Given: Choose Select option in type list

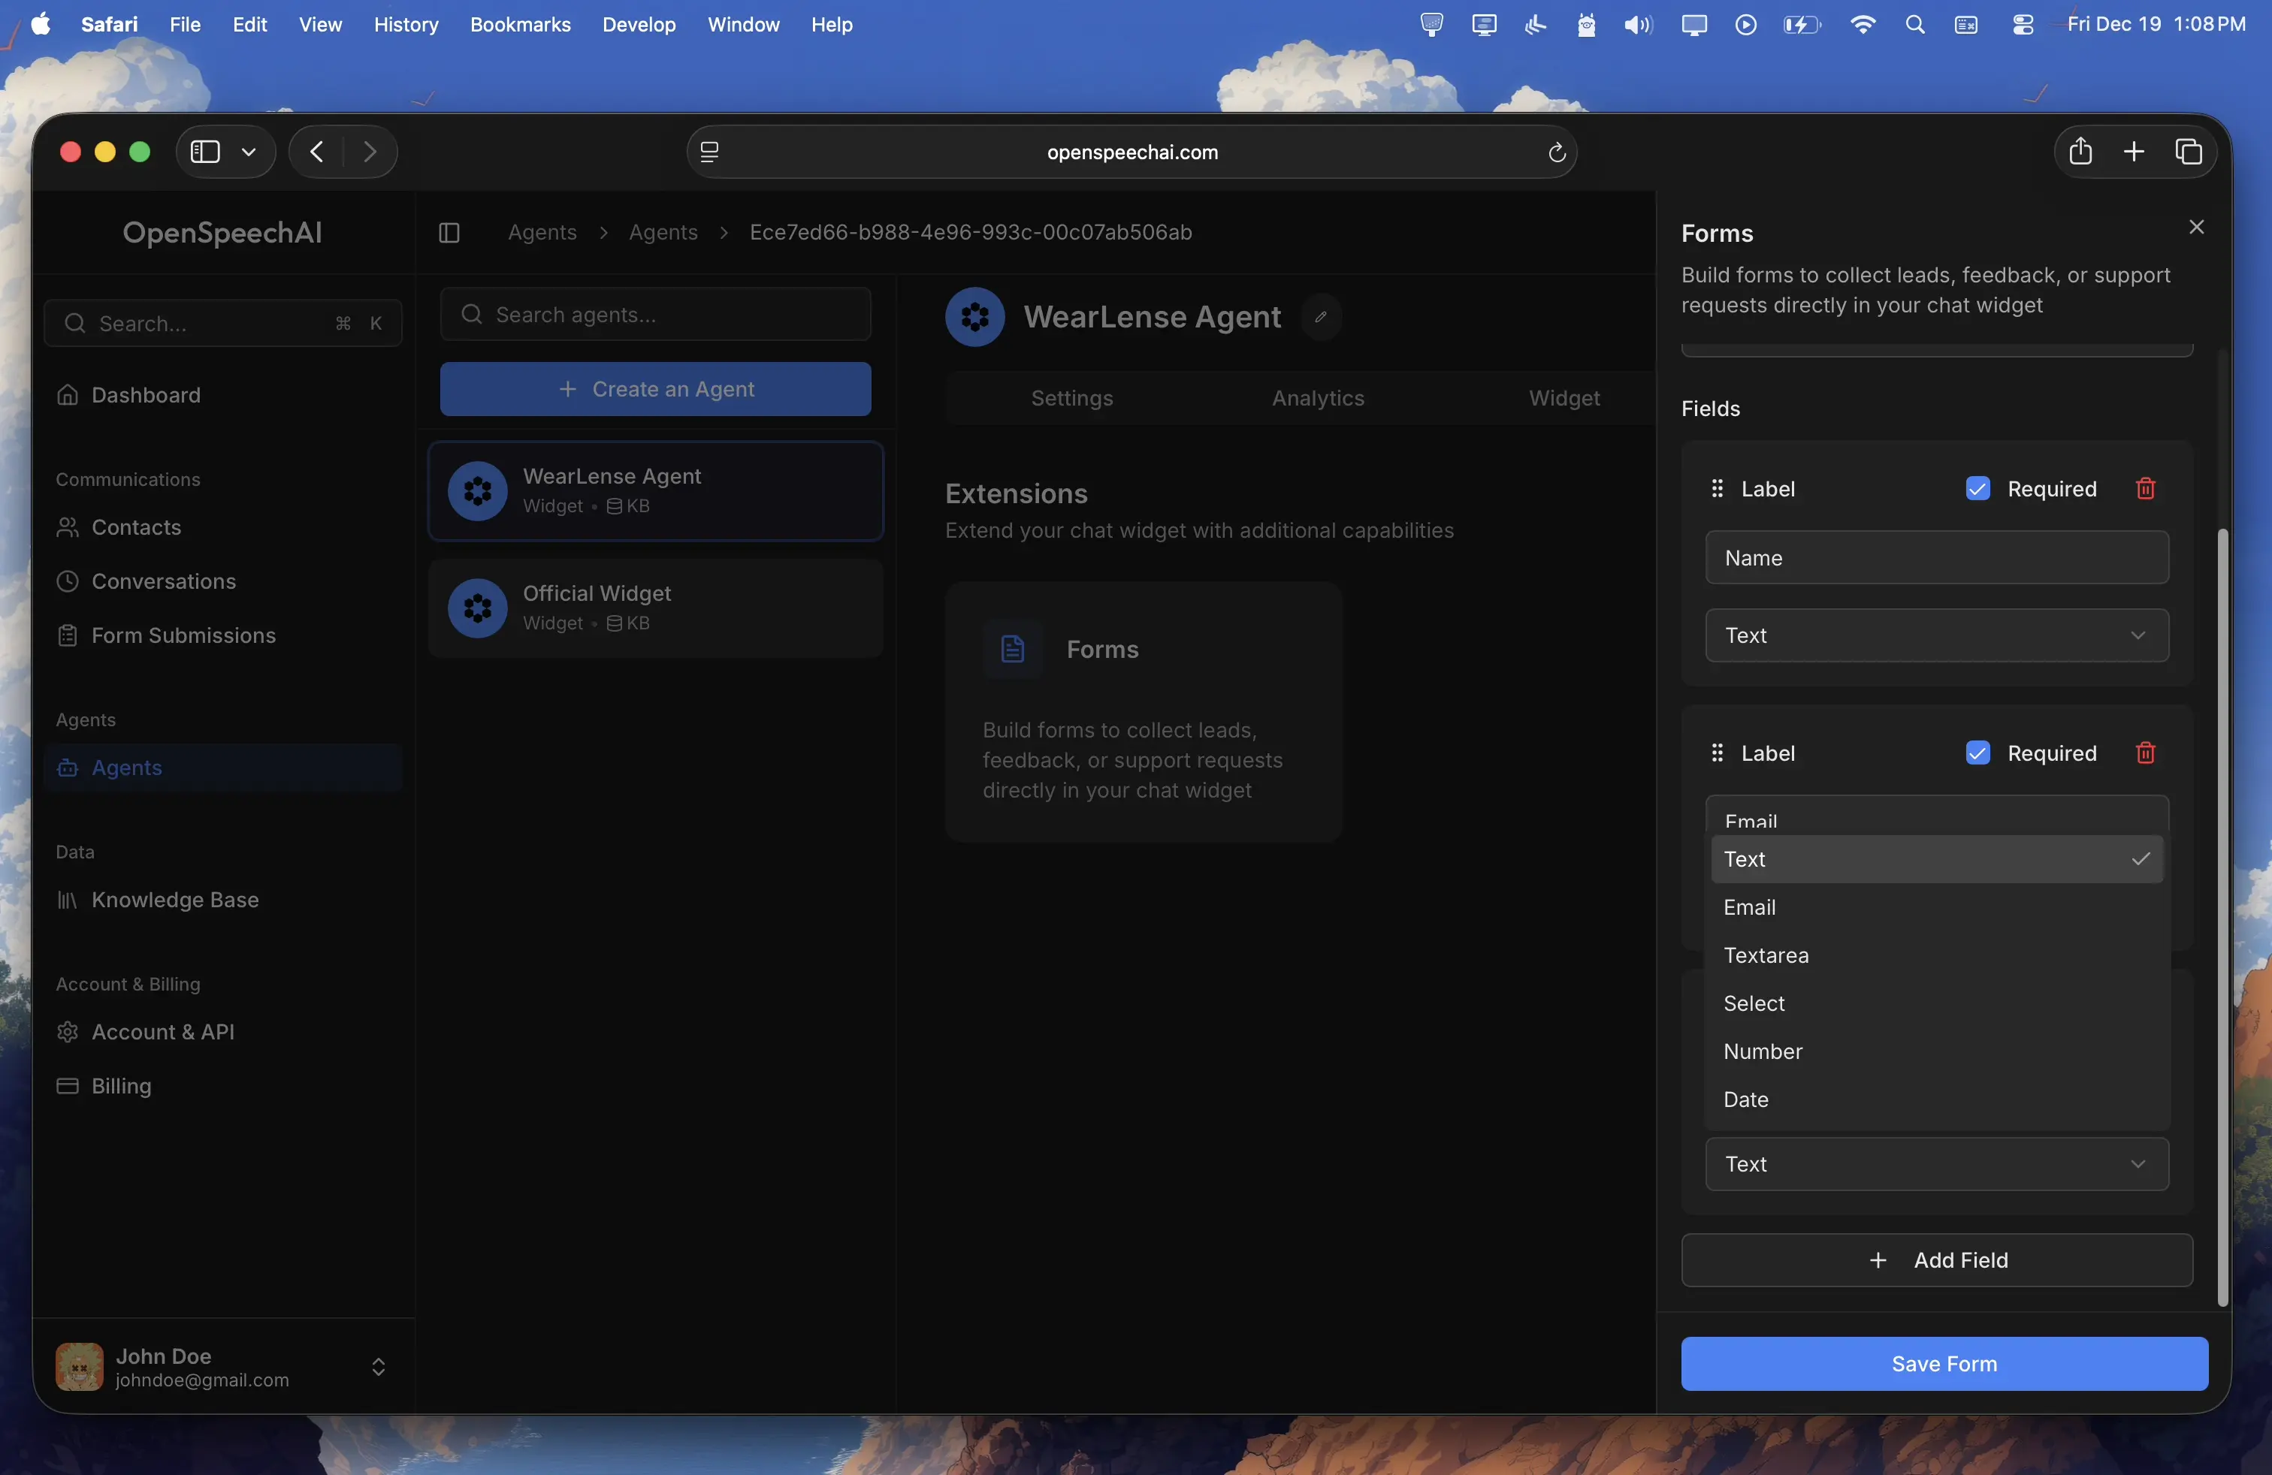Looking at the screenshot, I should pyautogui.click(x=1937, y=1003).
